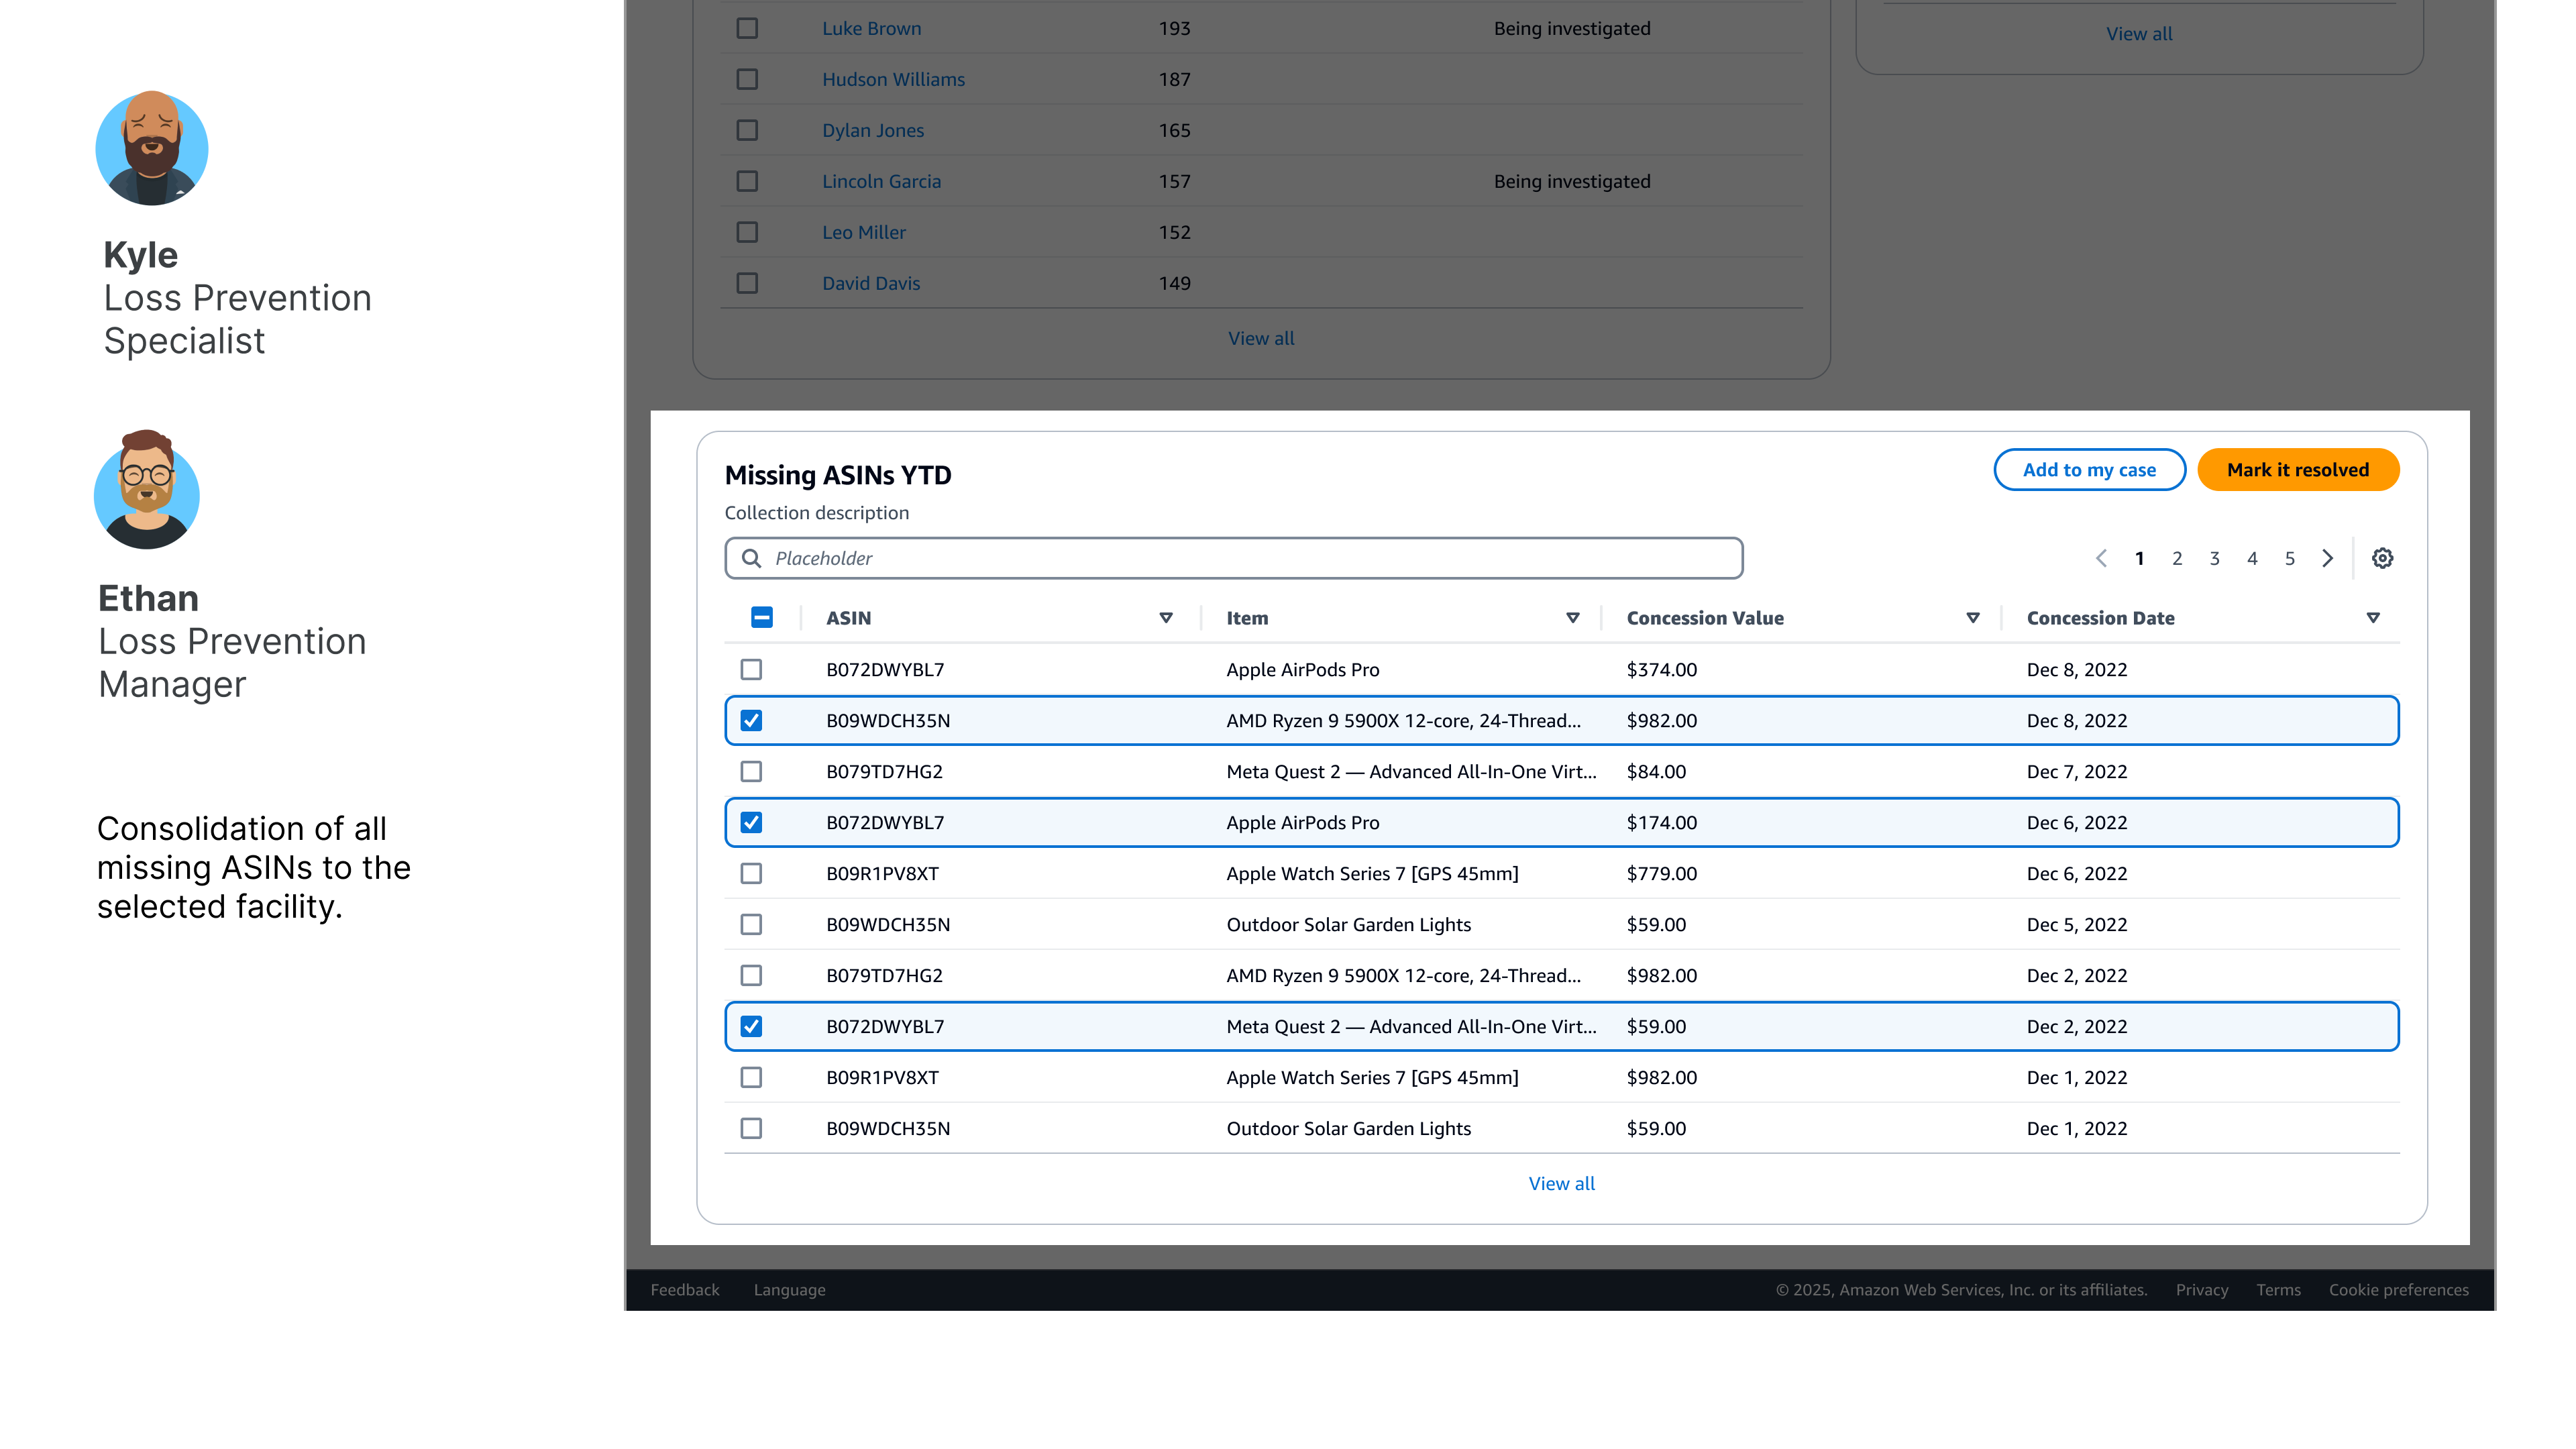Click the search magnifier icon in the filter box
This screenshot has height=1449, width=2576.
click(751, 558)
